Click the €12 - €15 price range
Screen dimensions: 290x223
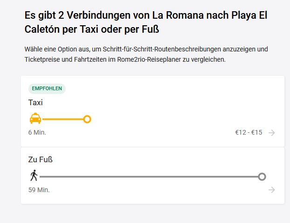(249, 133)
